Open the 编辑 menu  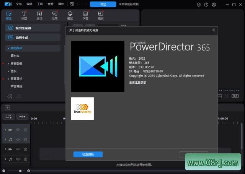pos(29,4)
